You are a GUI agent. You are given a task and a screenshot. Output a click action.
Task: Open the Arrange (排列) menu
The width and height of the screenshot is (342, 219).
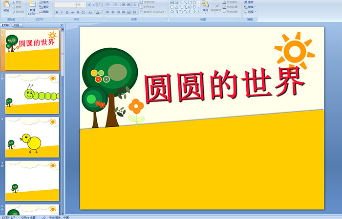click(205, 6)
